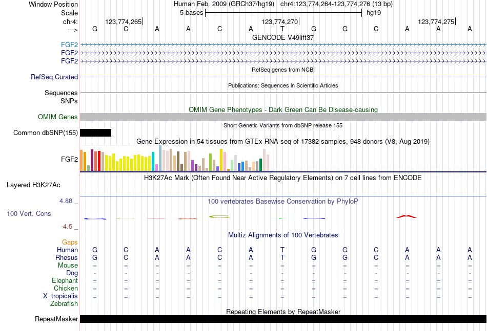Click the Window Position label

[x=53, y=4]
